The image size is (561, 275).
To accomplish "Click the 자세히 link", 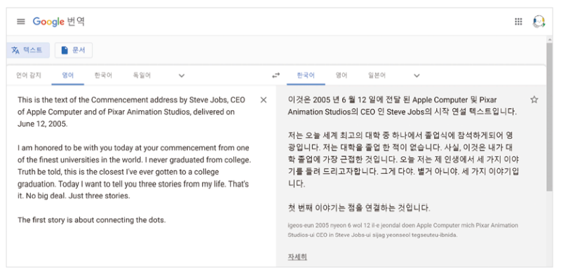I will click(x=297, y=257).
